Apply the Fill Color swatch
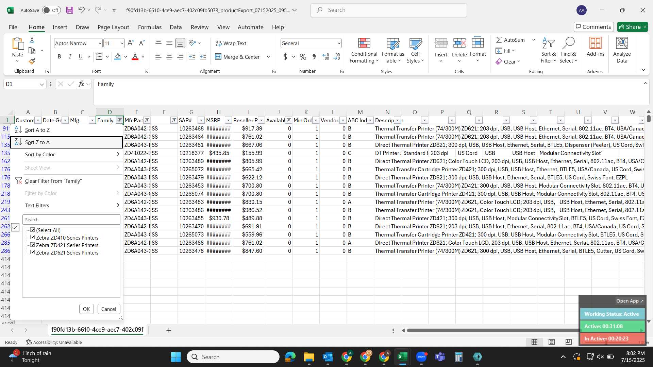Screen dimensions: 653x367 click(x=118, y=57)
